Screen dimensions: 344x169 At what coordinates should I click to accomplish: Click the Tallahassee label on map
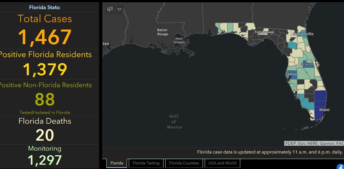point(264,32)
